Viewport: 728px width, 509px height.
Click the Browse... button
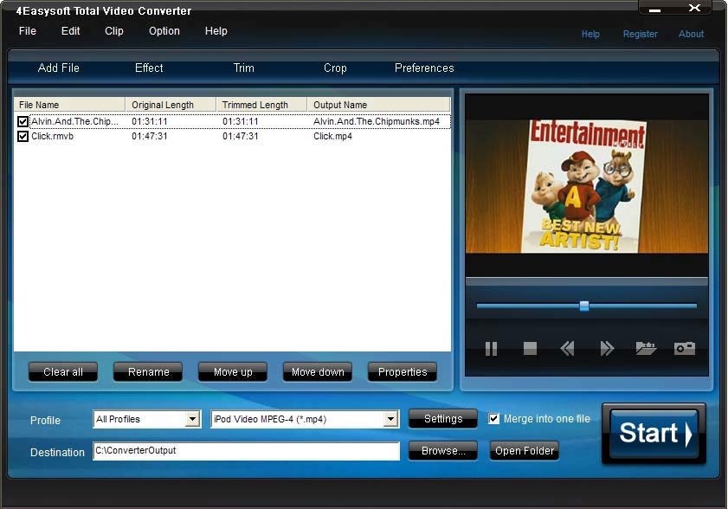[443, 451]
